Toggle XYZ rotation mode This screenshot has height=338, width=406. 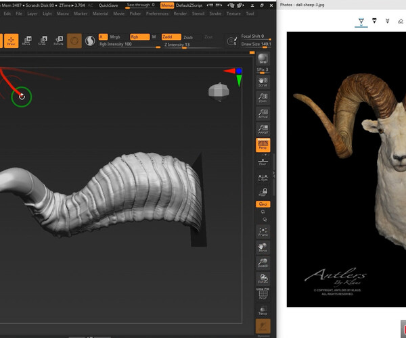[x=263, y=204]
